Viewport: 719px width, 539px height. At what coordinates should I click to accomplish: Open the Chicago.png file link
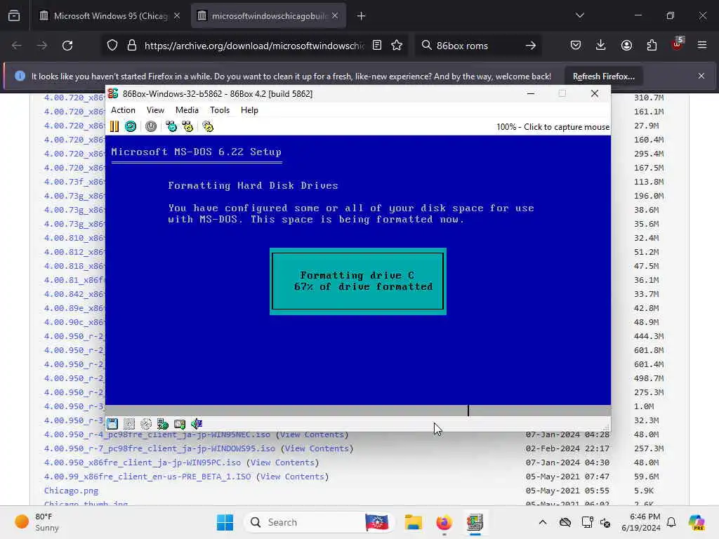coord(71,491)
